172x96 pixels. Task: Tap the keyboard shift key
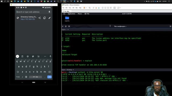(x=18, y=72)
